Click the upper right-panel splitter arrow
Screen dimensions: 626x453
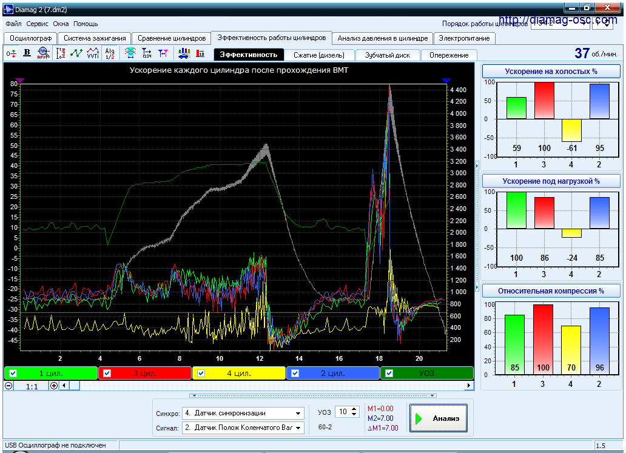(x=477, y=165)
